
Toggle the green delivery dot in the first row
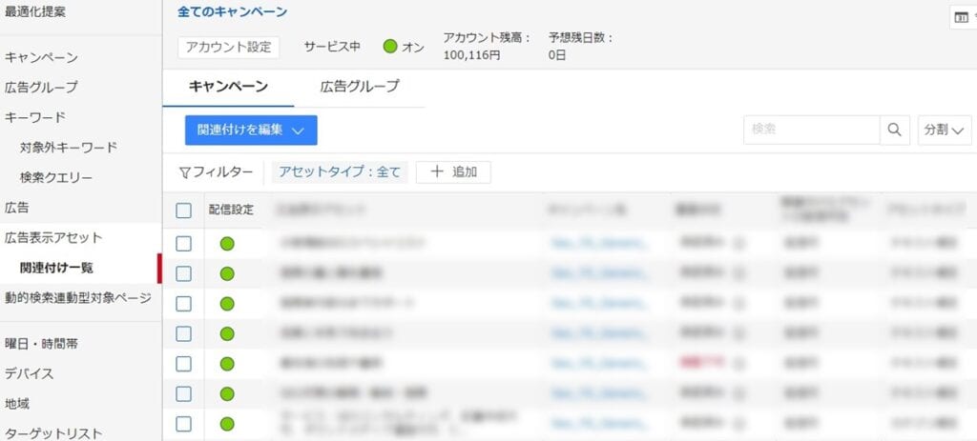(x=227, y=244)
